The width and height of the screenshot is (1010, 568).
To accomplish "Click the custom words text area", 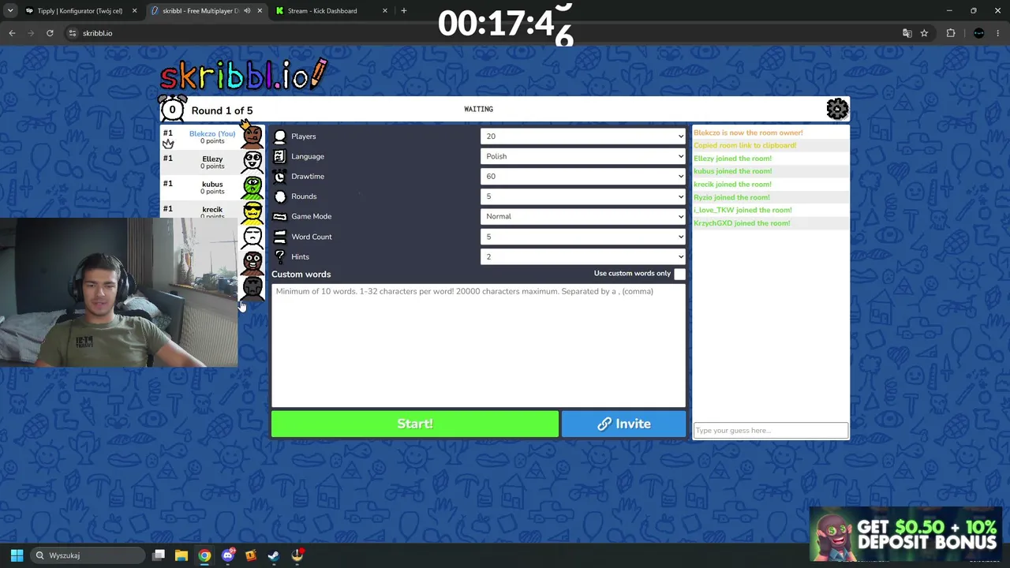I will click(x=479, y=346).
